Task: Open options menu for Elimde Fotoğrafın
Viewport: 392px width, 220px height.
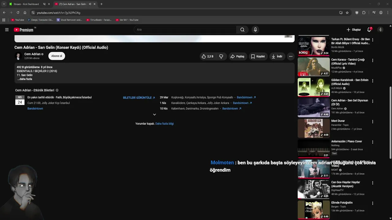Action: click(373, 203)
